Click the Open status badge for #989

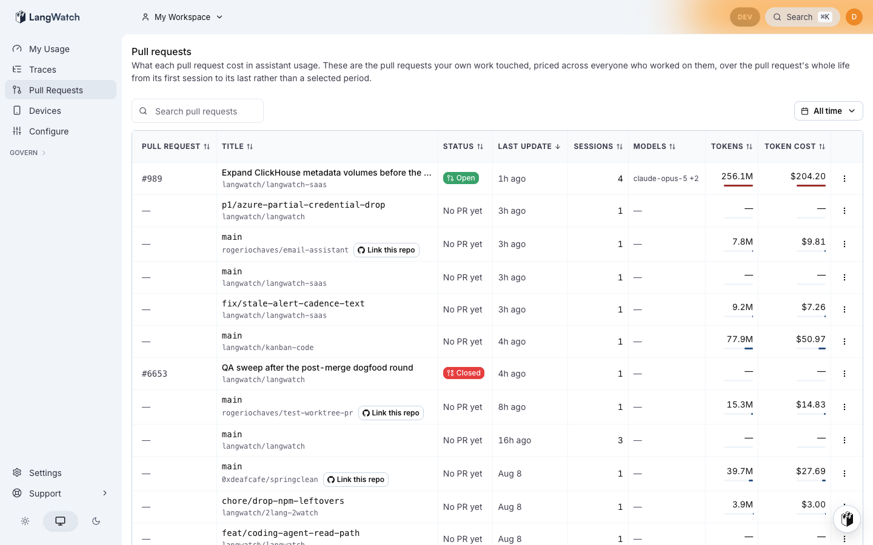tap(461, 178)
